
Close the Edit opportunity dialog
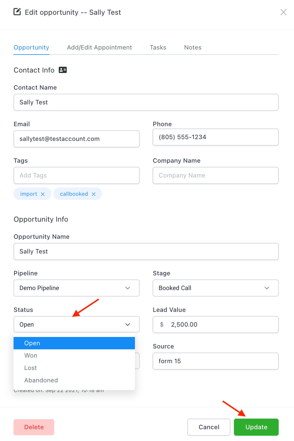tap(283, 12)
